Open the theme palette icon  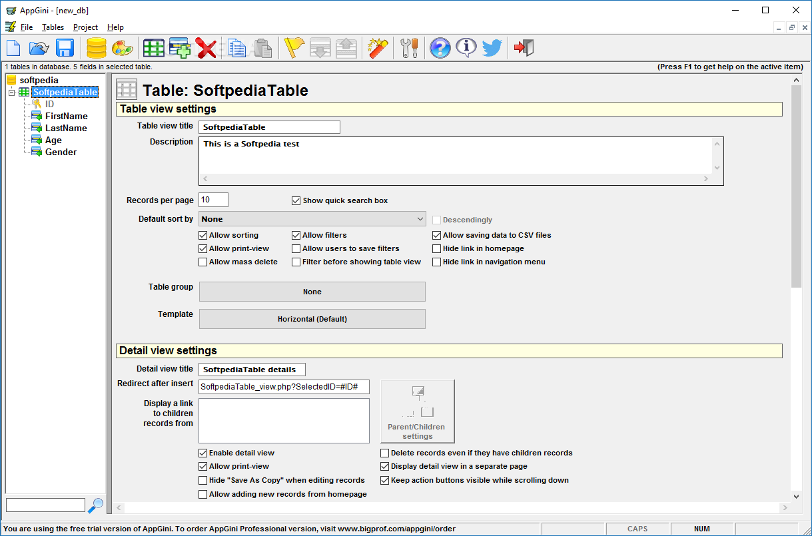(122, 48)
